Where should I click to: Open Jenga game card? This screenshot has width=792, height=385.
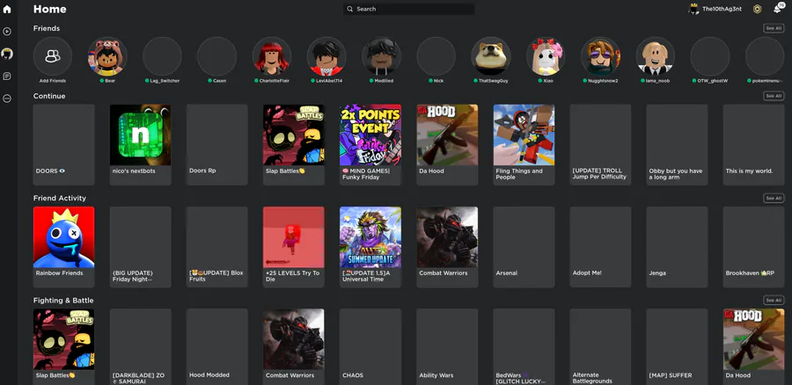pyautogui.click(x=677, y=247)
